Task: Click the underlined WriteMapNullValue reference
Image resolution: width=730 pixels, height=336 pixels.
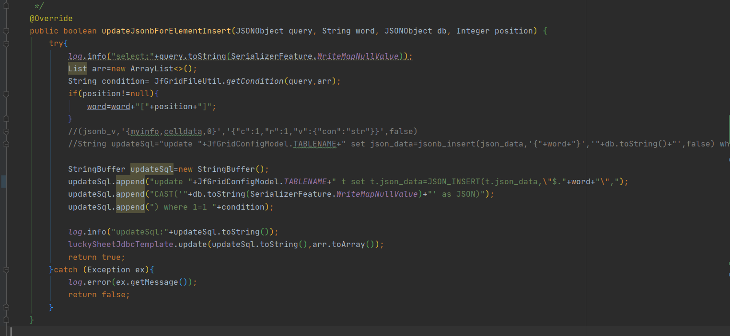Action: (344, 56)
